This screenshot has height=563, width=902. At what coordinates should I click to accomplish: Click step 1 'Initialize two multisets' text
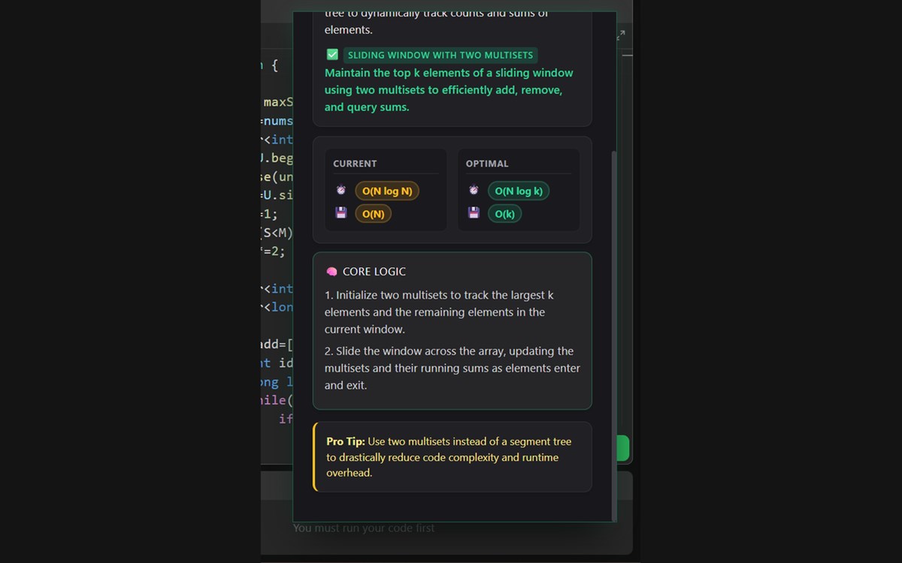coord(439,312)
